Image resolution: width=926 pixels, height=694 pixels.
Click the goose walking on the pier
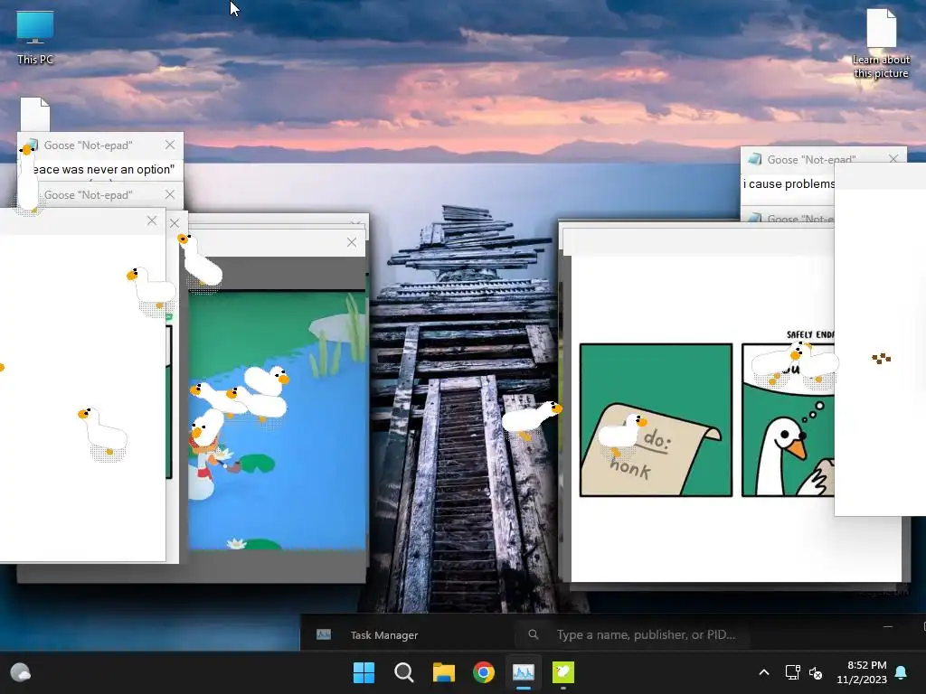[x=532, y=419]
